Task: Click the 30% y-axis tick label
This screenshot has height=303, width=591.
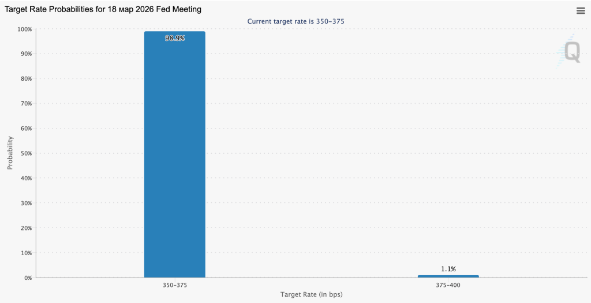Action: [x=25, y=203]
